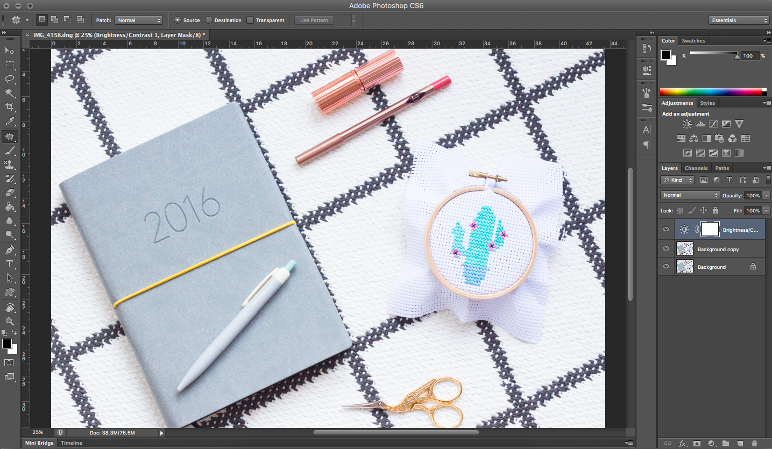Toggle lock position for layer
The image size is (772, 449).
[x=703, y=211]
